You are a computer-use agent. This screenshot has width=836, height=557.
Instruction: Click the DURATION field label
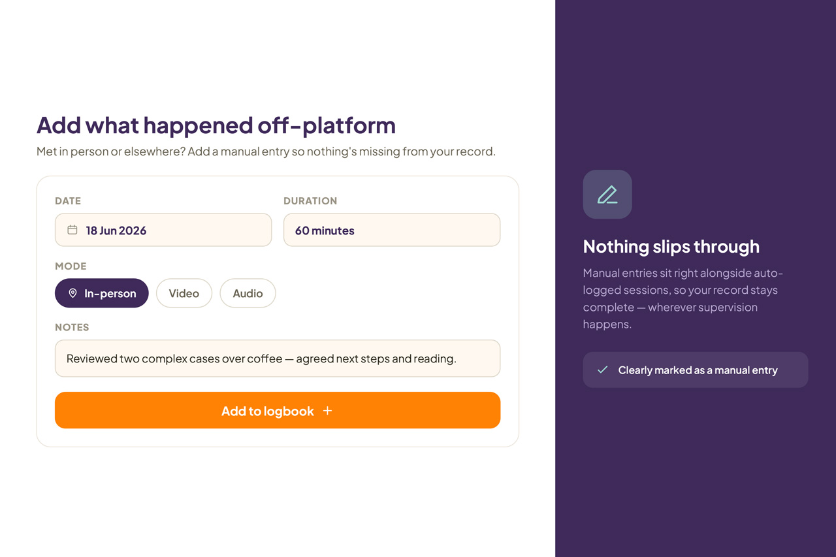pyautogui.click(x=310, y=201)
